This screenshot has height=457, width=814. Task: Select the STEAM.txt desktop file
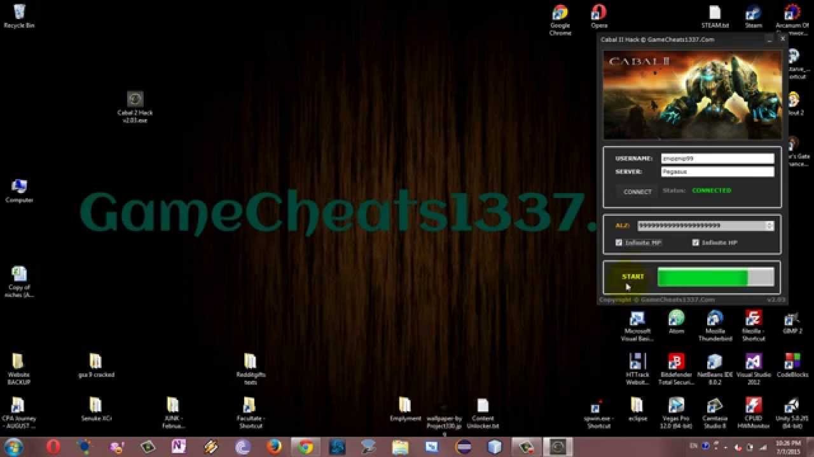click(x=715, y=17)
